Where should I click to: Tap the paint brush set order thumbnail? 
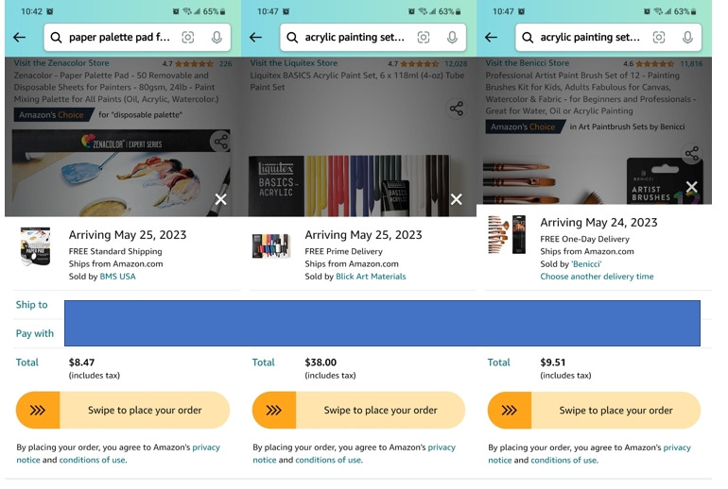506,235
